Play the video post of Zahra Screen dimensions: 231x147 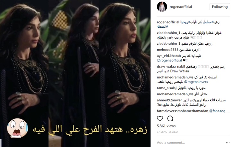click(x=75, y=73)
